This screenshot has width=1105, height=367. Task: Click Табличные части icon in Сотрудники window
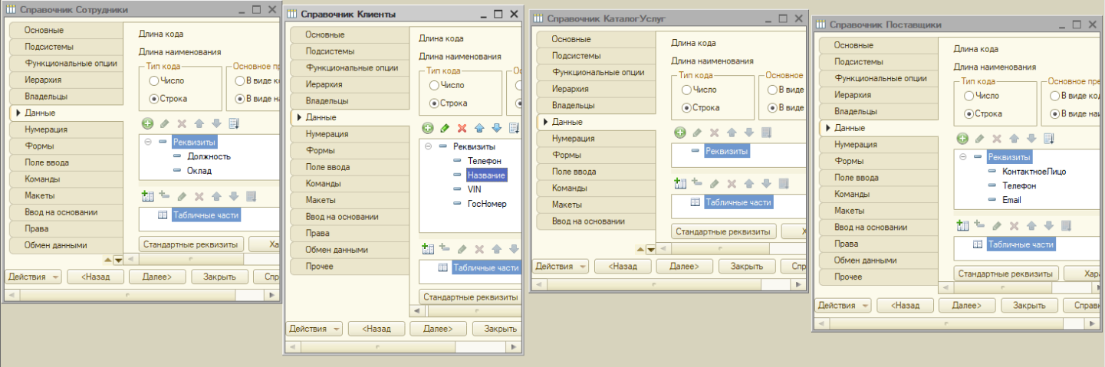[x=163, y=215]
